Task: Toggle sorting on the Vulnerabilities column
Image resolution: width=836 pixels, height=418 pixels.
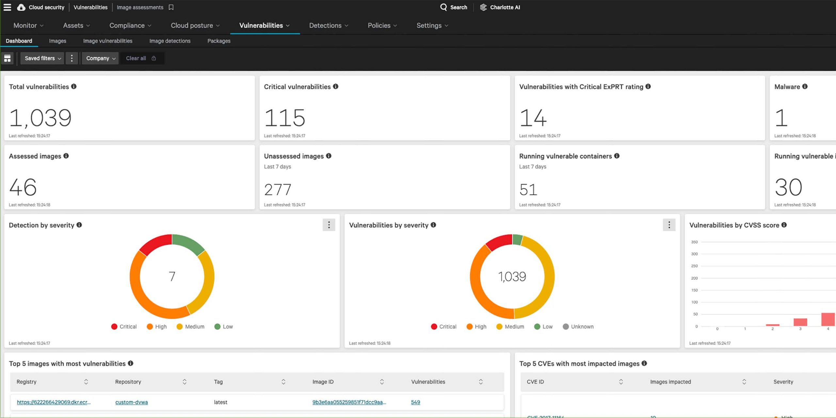Action: click(481, 381)
